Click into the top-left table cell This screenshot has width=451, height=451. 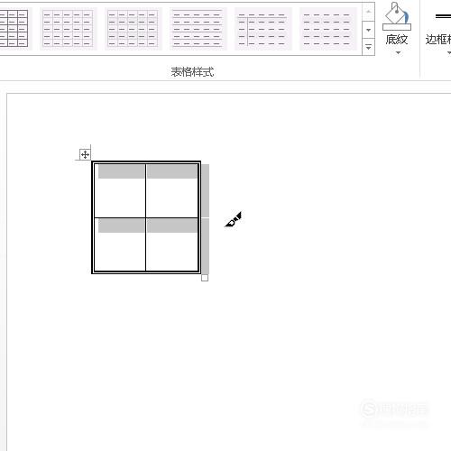(120, 190)
